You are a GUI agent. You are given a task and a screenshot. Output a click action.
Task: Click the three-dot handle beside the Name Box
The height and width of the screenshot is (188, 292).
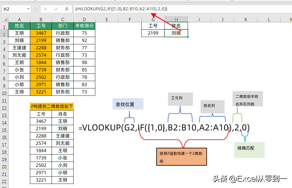coord(35,9)
